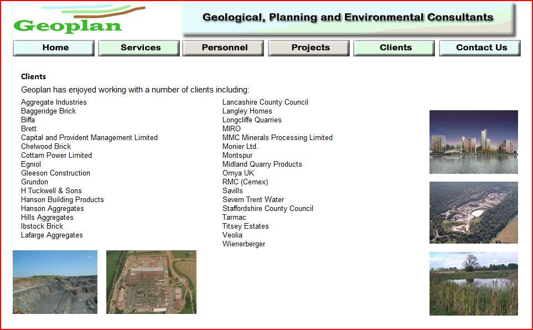
Task: Click Monier Ltd. in the list
Action: click(x=240, y=146)
